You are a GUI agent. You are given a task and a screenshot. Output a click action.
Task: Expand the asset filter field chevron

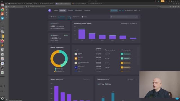137,17
